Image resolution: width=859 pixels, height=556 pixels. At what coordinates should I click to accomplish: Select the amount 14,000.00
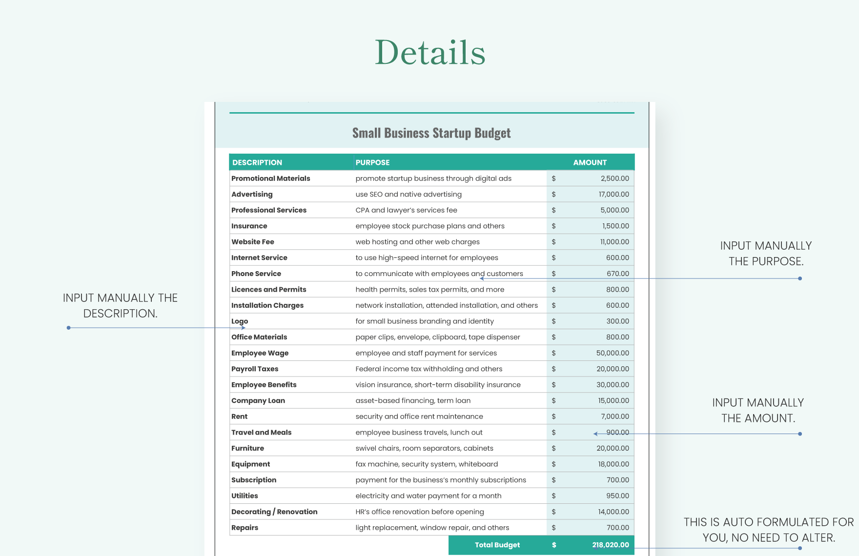tap(614, 512)
